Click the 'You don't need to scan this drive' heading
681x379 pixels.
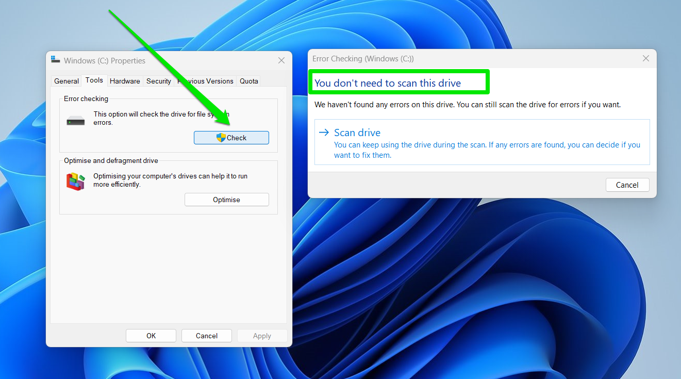pos(388,83)
